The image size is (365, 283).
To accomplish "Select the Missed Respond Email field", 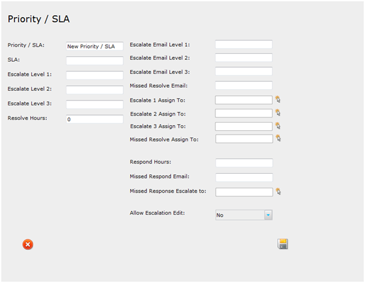I will (x=244, y=178).
